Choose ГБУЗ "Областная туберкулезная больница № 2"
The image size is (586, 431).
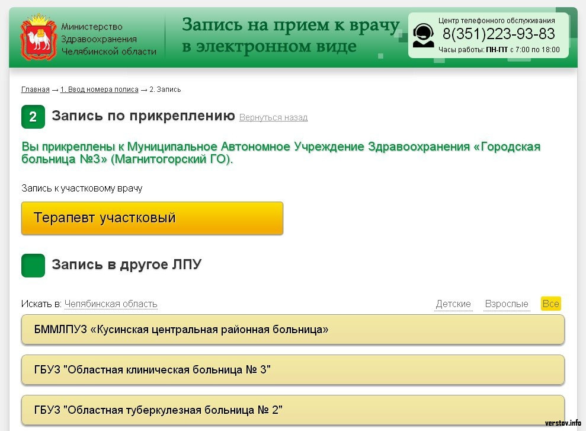(293, 410)
